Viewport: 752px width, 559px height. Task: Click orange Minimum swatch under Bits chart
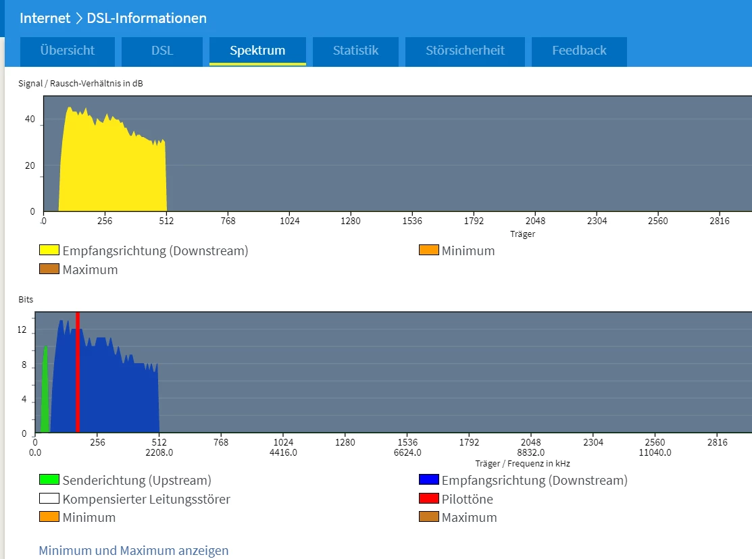coord(49,518)
